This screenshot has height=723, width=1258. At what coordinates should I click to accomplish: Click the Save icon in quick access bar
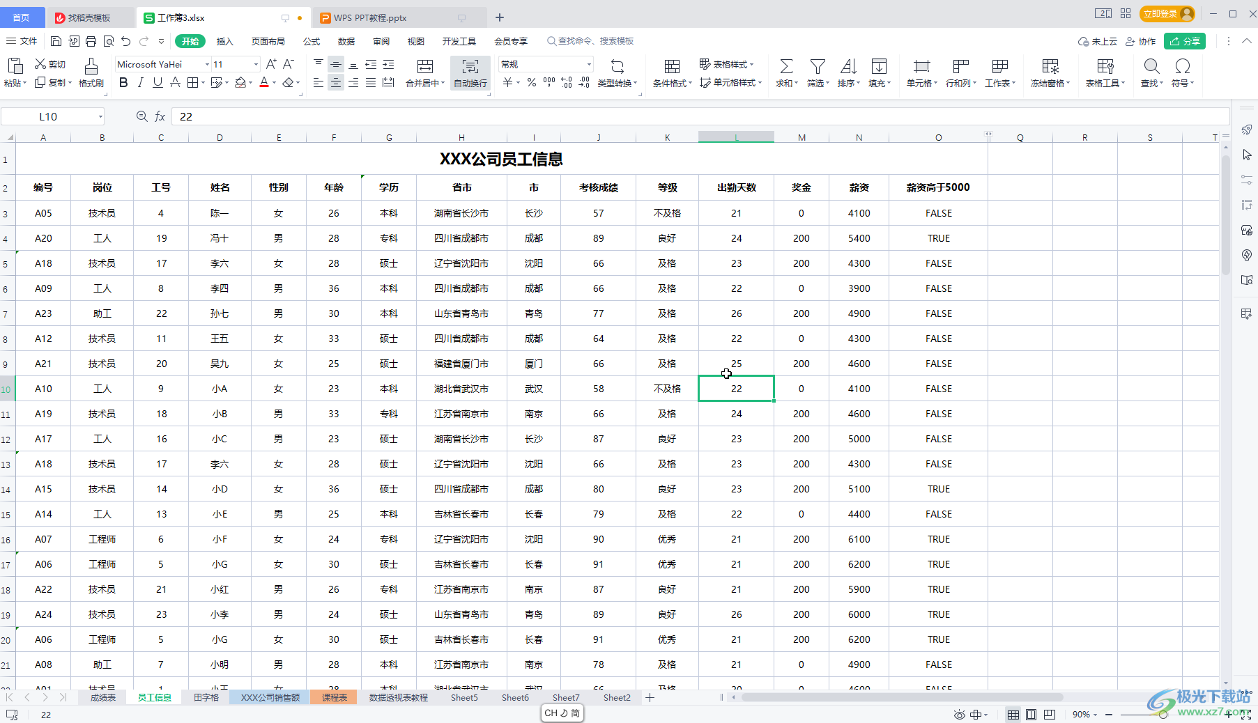click(56, 41)
